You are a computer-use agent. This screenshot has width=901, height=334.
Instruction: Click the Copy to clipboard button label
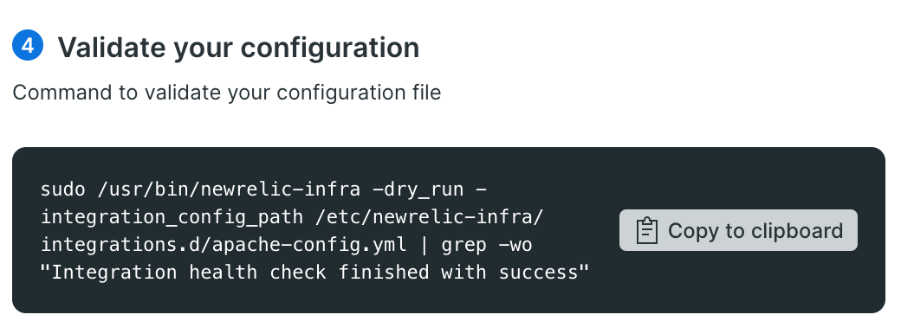(x=755, y=230)
